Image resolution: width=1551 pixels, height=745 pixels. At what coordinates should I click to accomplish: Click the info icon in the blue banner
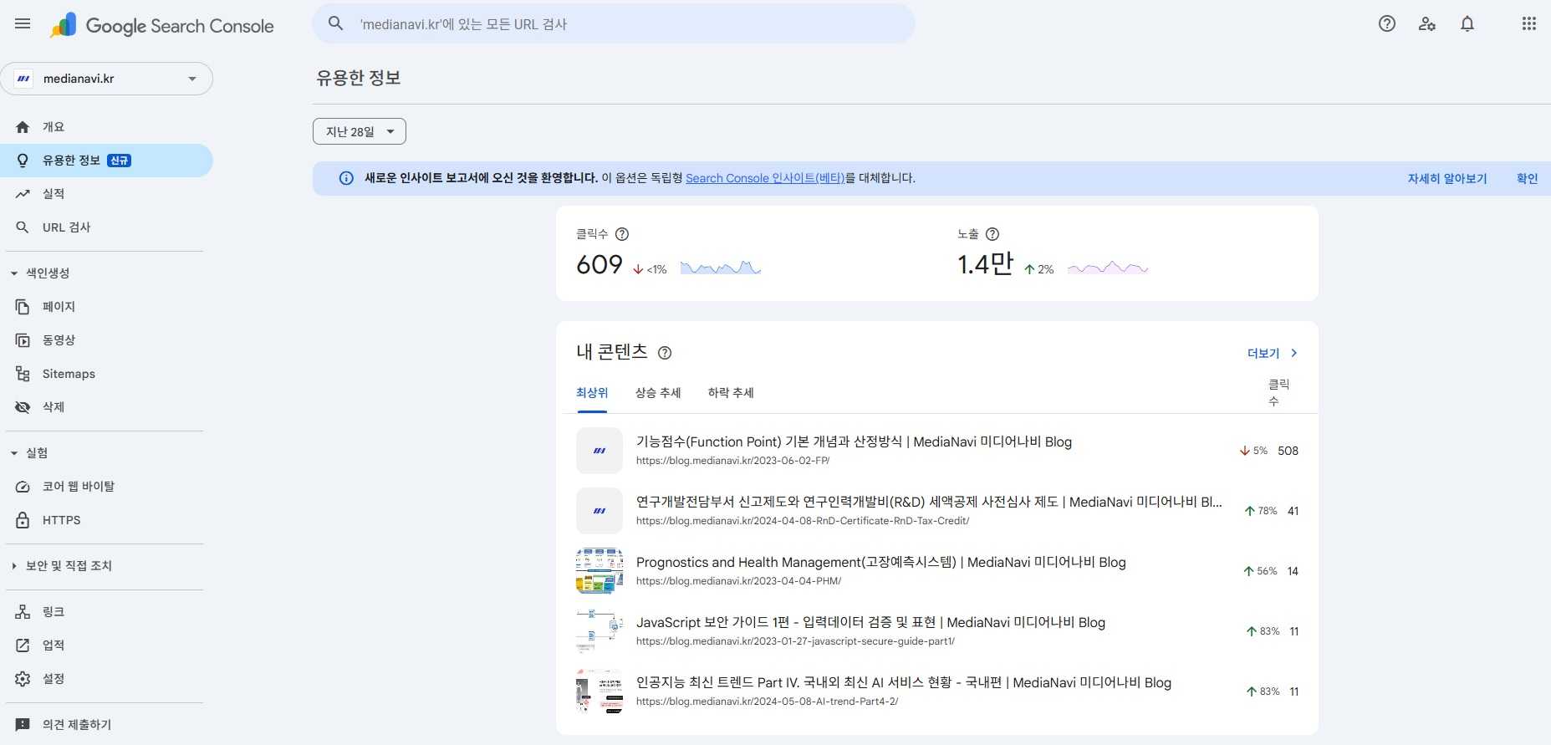tap(346, 178)
